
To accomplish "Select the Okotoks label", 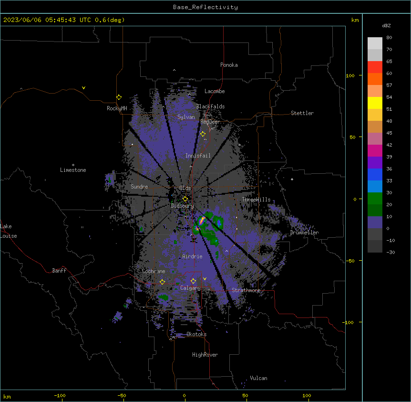I will point(196,334).
